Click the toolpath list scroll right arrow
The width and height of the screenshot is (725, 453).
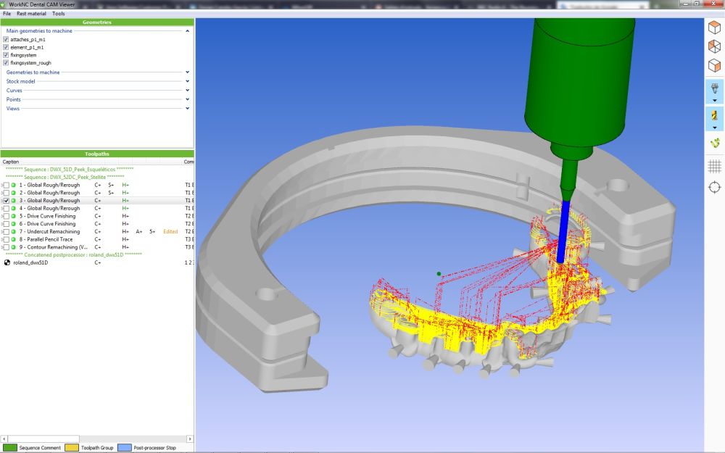[x=190, y=439]
